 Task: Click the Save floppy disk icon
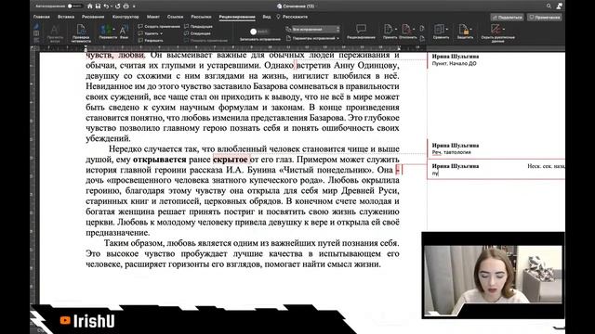(x=98, y=6)
